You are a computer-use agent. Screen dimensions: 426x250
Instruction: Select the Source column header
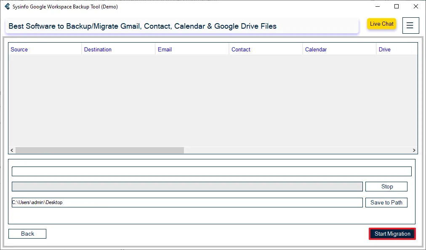pyautogui.click(x=19, y=49)
